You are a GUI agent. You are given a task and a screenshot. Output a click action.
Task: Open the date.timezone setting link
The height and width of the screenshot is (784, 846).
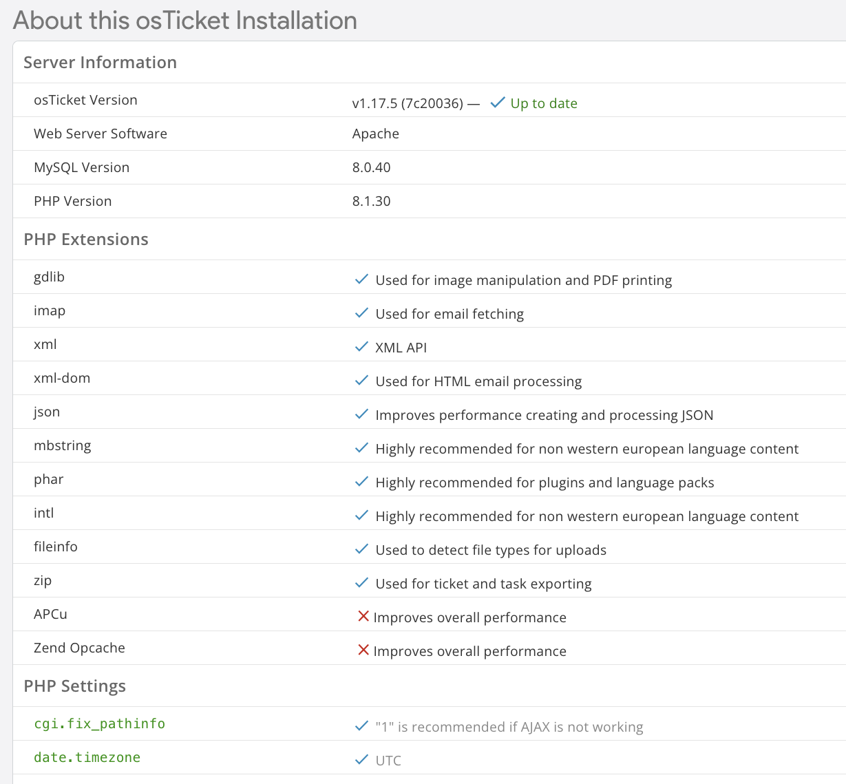coord(87,758)
